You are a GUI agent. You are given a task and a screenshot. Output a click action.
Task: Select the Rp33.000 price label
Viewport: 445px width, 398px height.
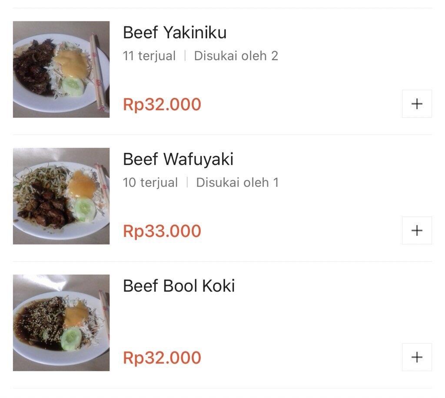(162, 231)
